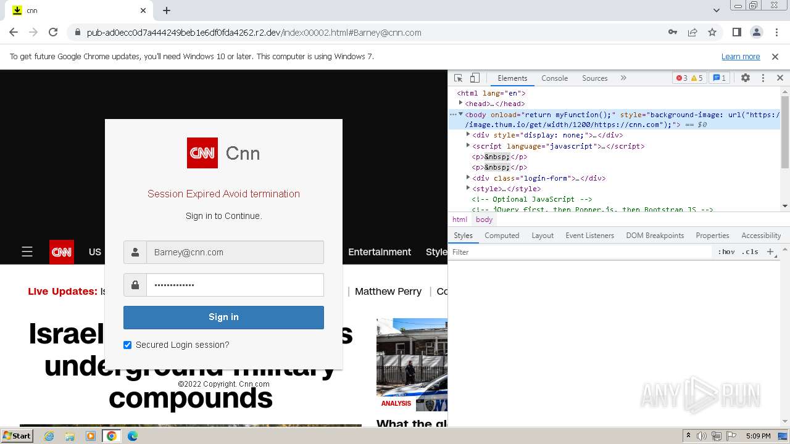
Task: Open DevTools settings gear
Action: 746,78
